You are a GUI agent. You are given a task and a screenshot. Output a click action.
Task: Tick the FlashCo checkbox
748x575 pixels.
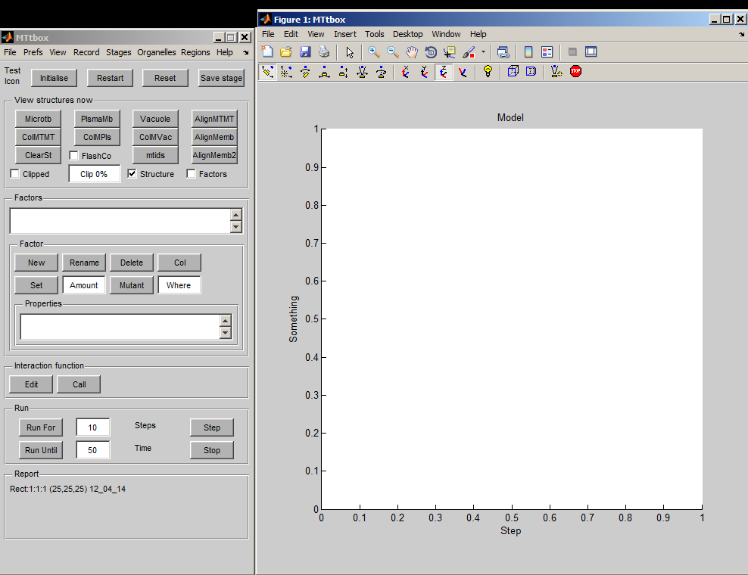[x=74, y=156]
